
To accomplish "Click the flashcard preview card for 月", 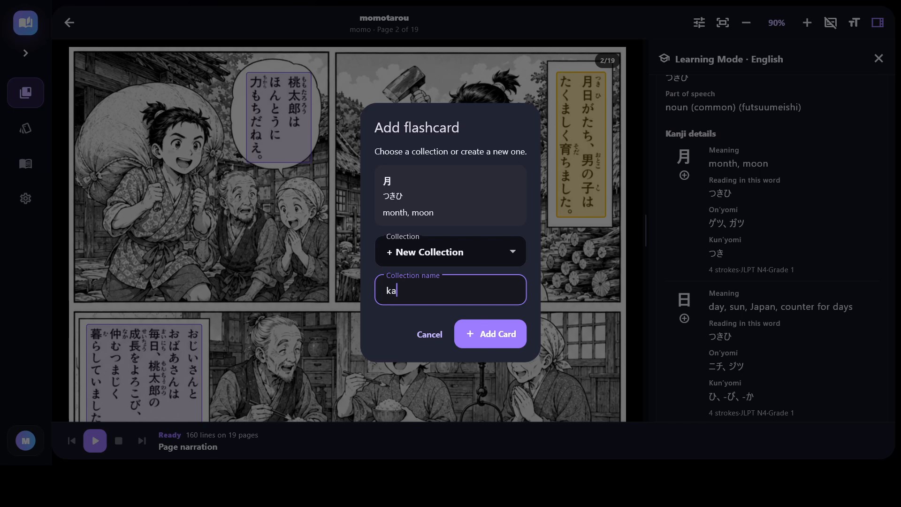I will [450, 196].
